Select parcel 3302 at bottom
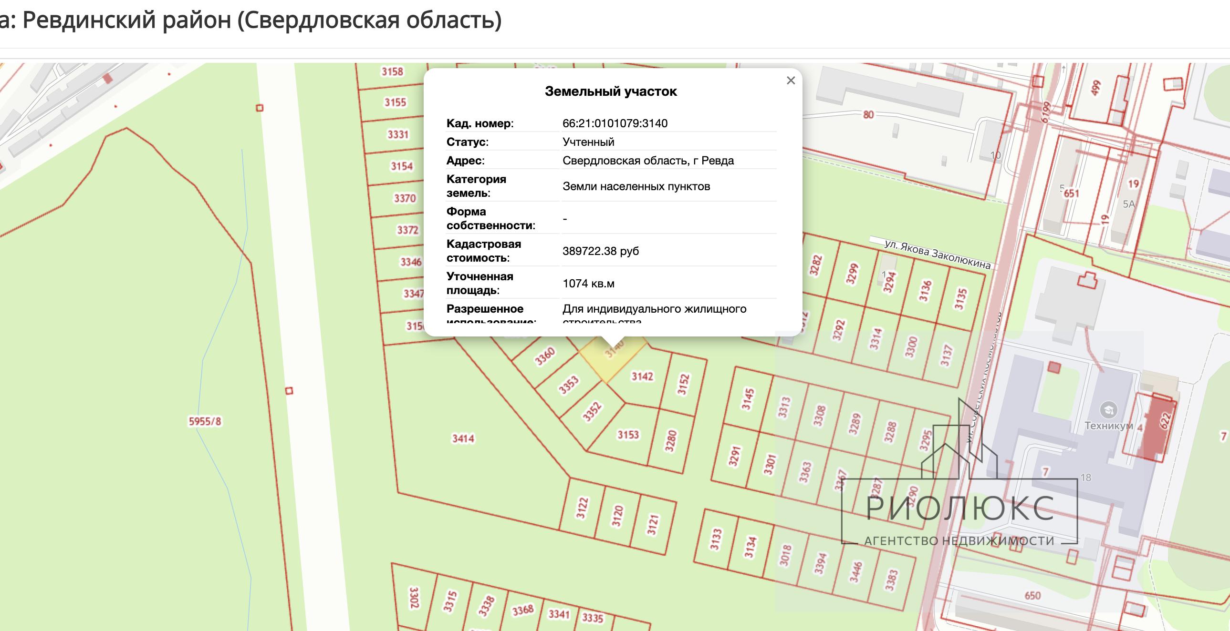The image size is (1230, 631). coord(414,598)
